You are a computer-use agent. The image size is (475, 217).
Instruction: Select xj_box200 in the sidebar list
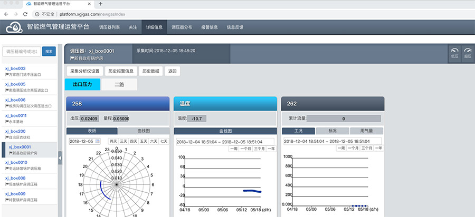(x=30, y=134)
